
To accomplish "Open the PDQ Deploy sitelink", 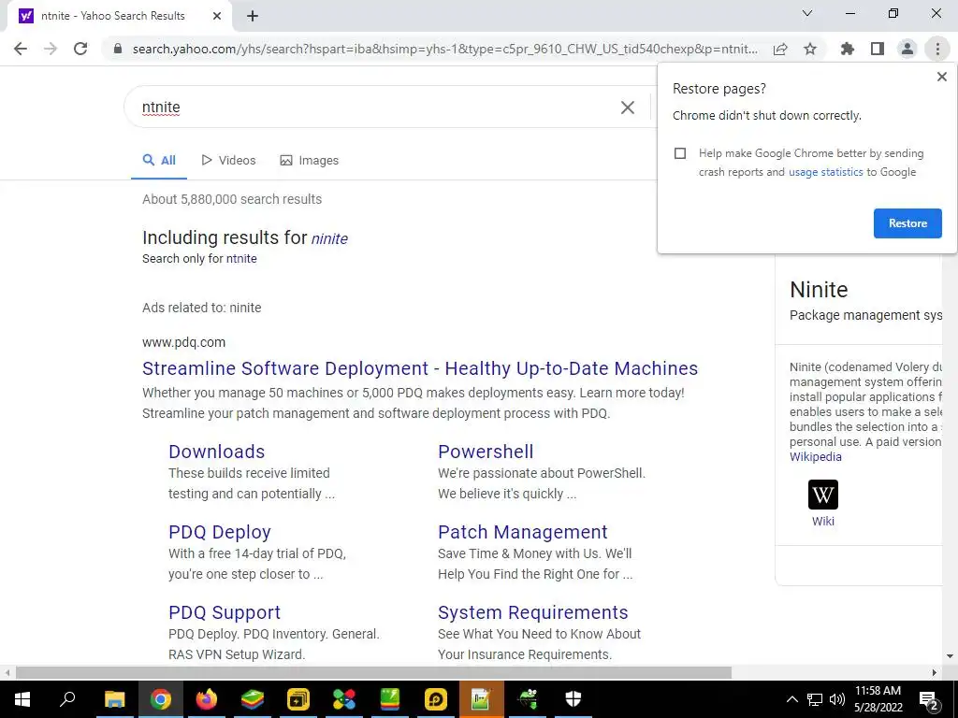I will [x=219, y=532].
